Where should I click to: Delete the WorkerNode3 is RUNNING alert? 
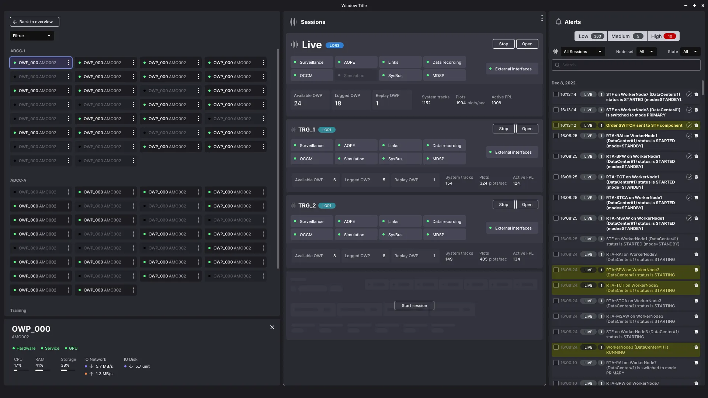[696, 348]
